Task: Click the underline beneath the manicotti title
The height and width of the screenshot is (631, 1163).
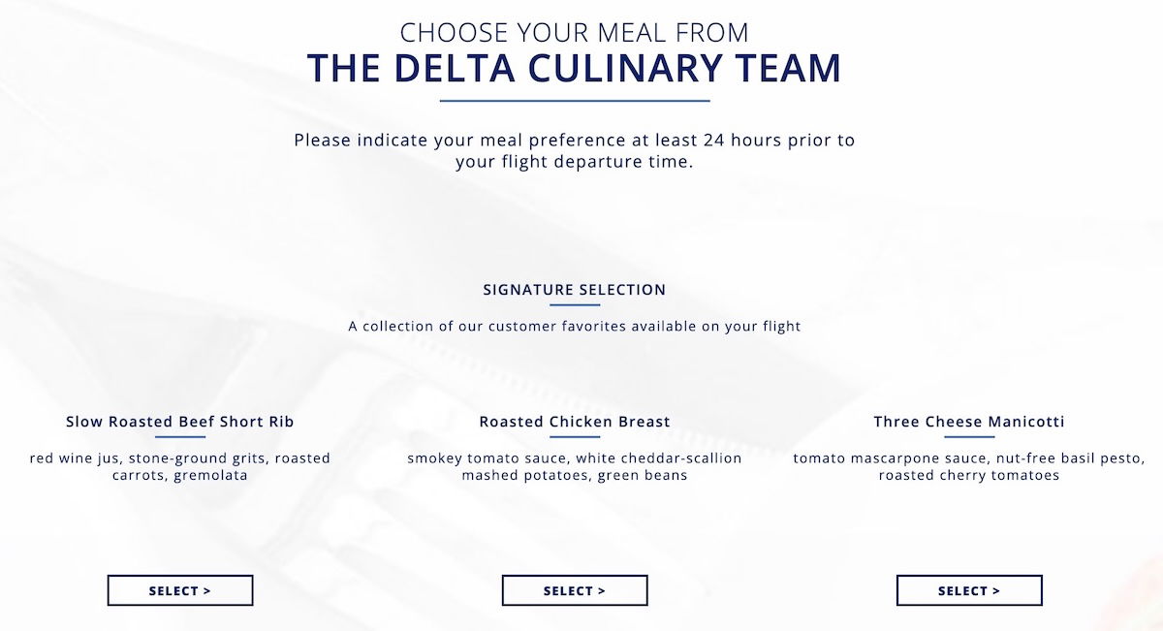Action: point(969,437)
